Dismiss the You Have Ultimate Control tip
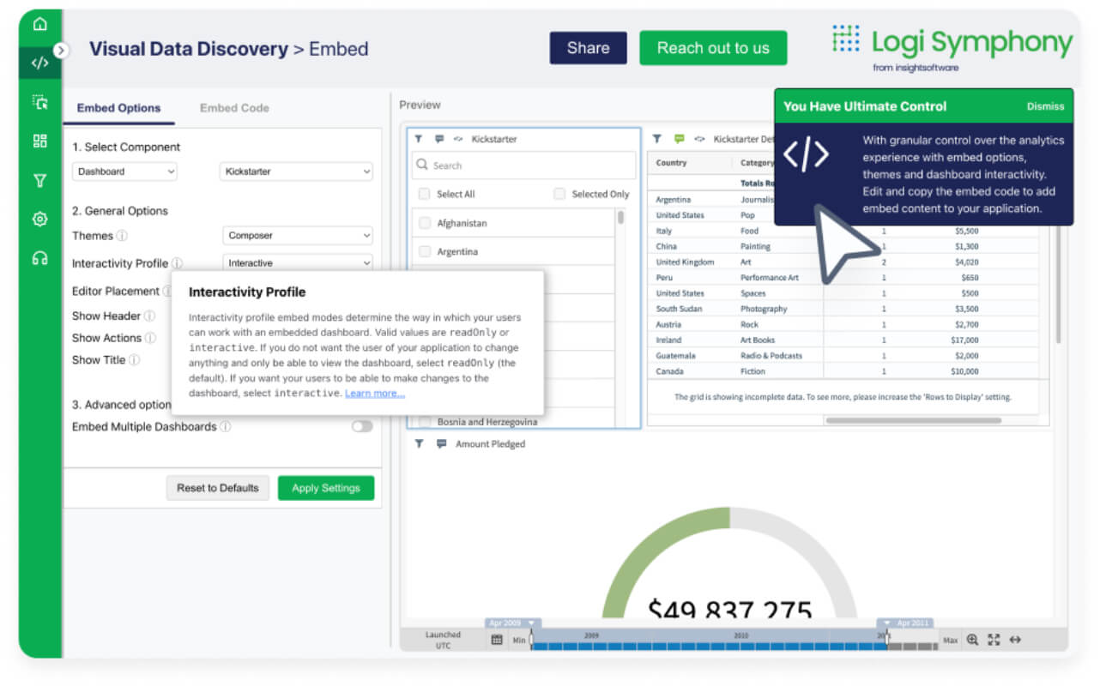The width and height of the screenshot is (1100, 686). 1045,107
